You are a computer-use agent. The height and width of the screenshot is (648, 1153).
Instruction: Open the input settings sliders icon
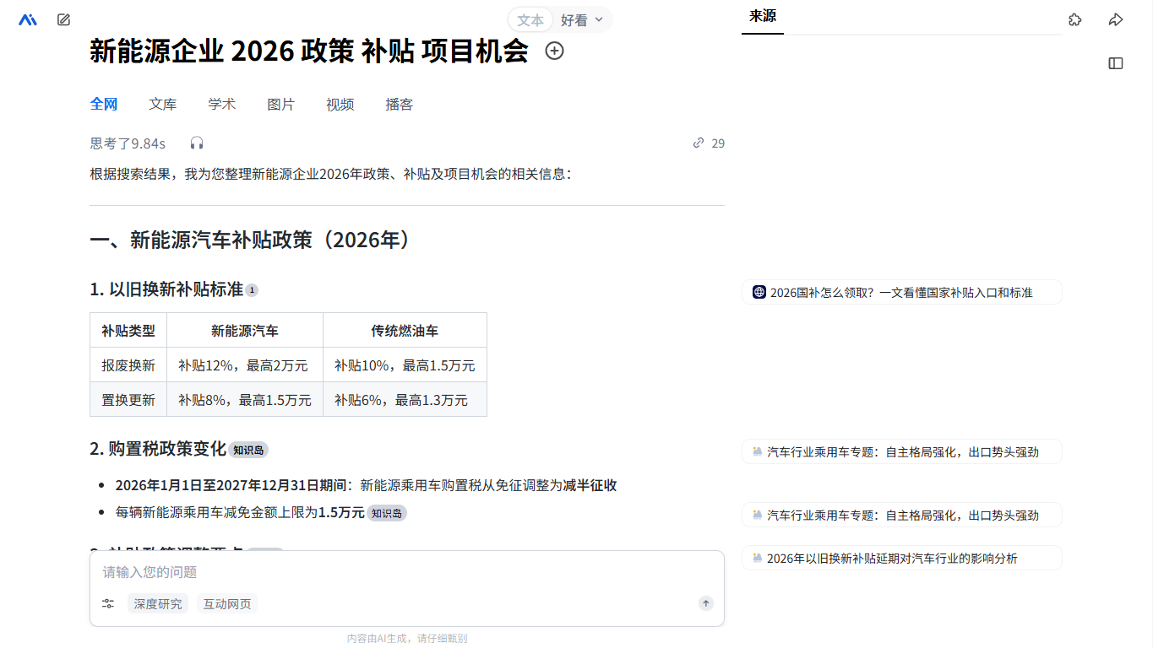pos(108,603)
